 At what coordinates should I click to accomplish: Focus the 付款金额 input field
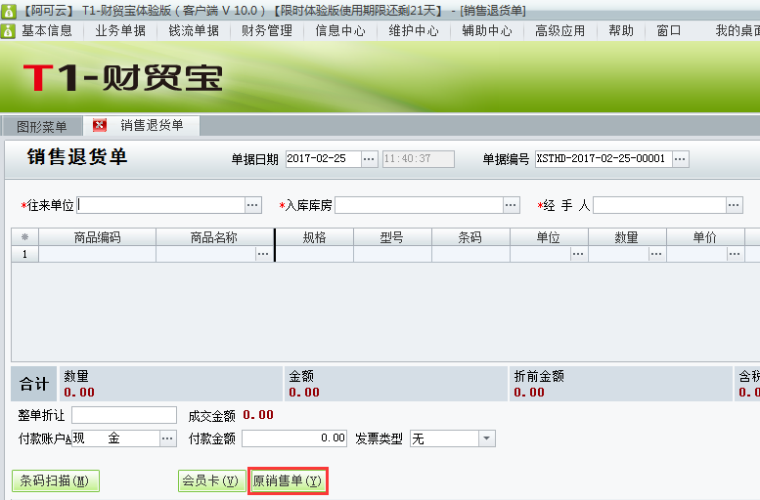pyautogui.click(x=294, y=438)
